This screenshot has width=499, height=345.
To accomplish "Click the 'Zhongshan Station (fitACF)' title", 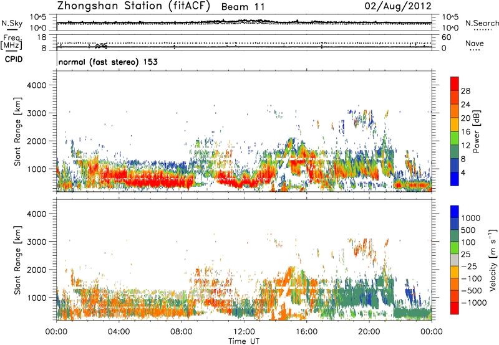I will [x=133, y=6].
